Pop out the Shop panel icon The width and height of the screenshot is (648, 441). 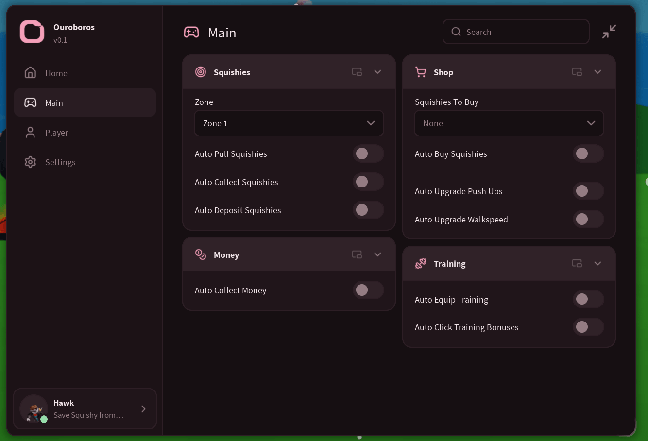tap(577, 72)
